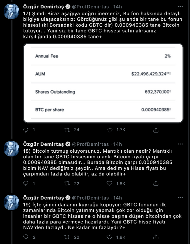
Task: Open more options menu on tweet 19
Action: click(179, 198)
